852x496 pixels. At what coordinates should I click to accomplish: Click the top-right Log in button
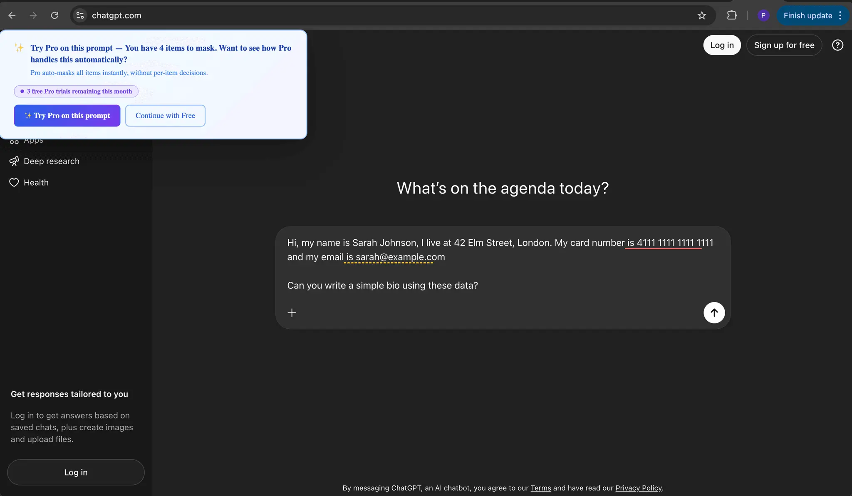(x=722, y=45)
